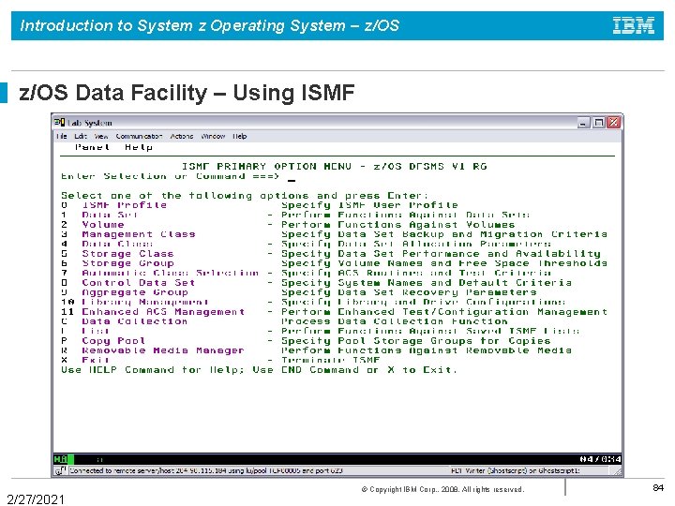675x506 pixels.
Task: Click the IBM logo in header
Action: pyautogui.click(x=633, y=25)
